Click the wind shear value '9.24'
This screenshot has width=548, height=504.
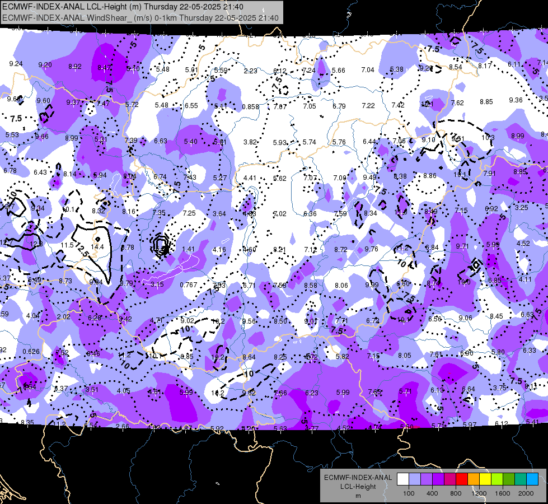pos(16,64)
